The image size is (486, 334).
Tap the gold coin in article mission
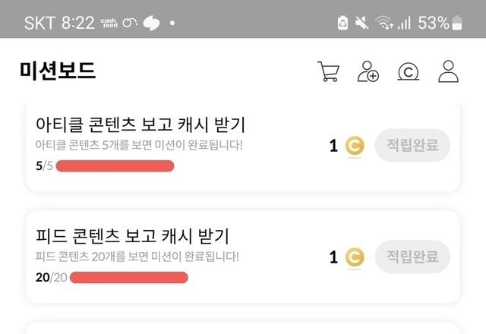click(x=354, y=146)
